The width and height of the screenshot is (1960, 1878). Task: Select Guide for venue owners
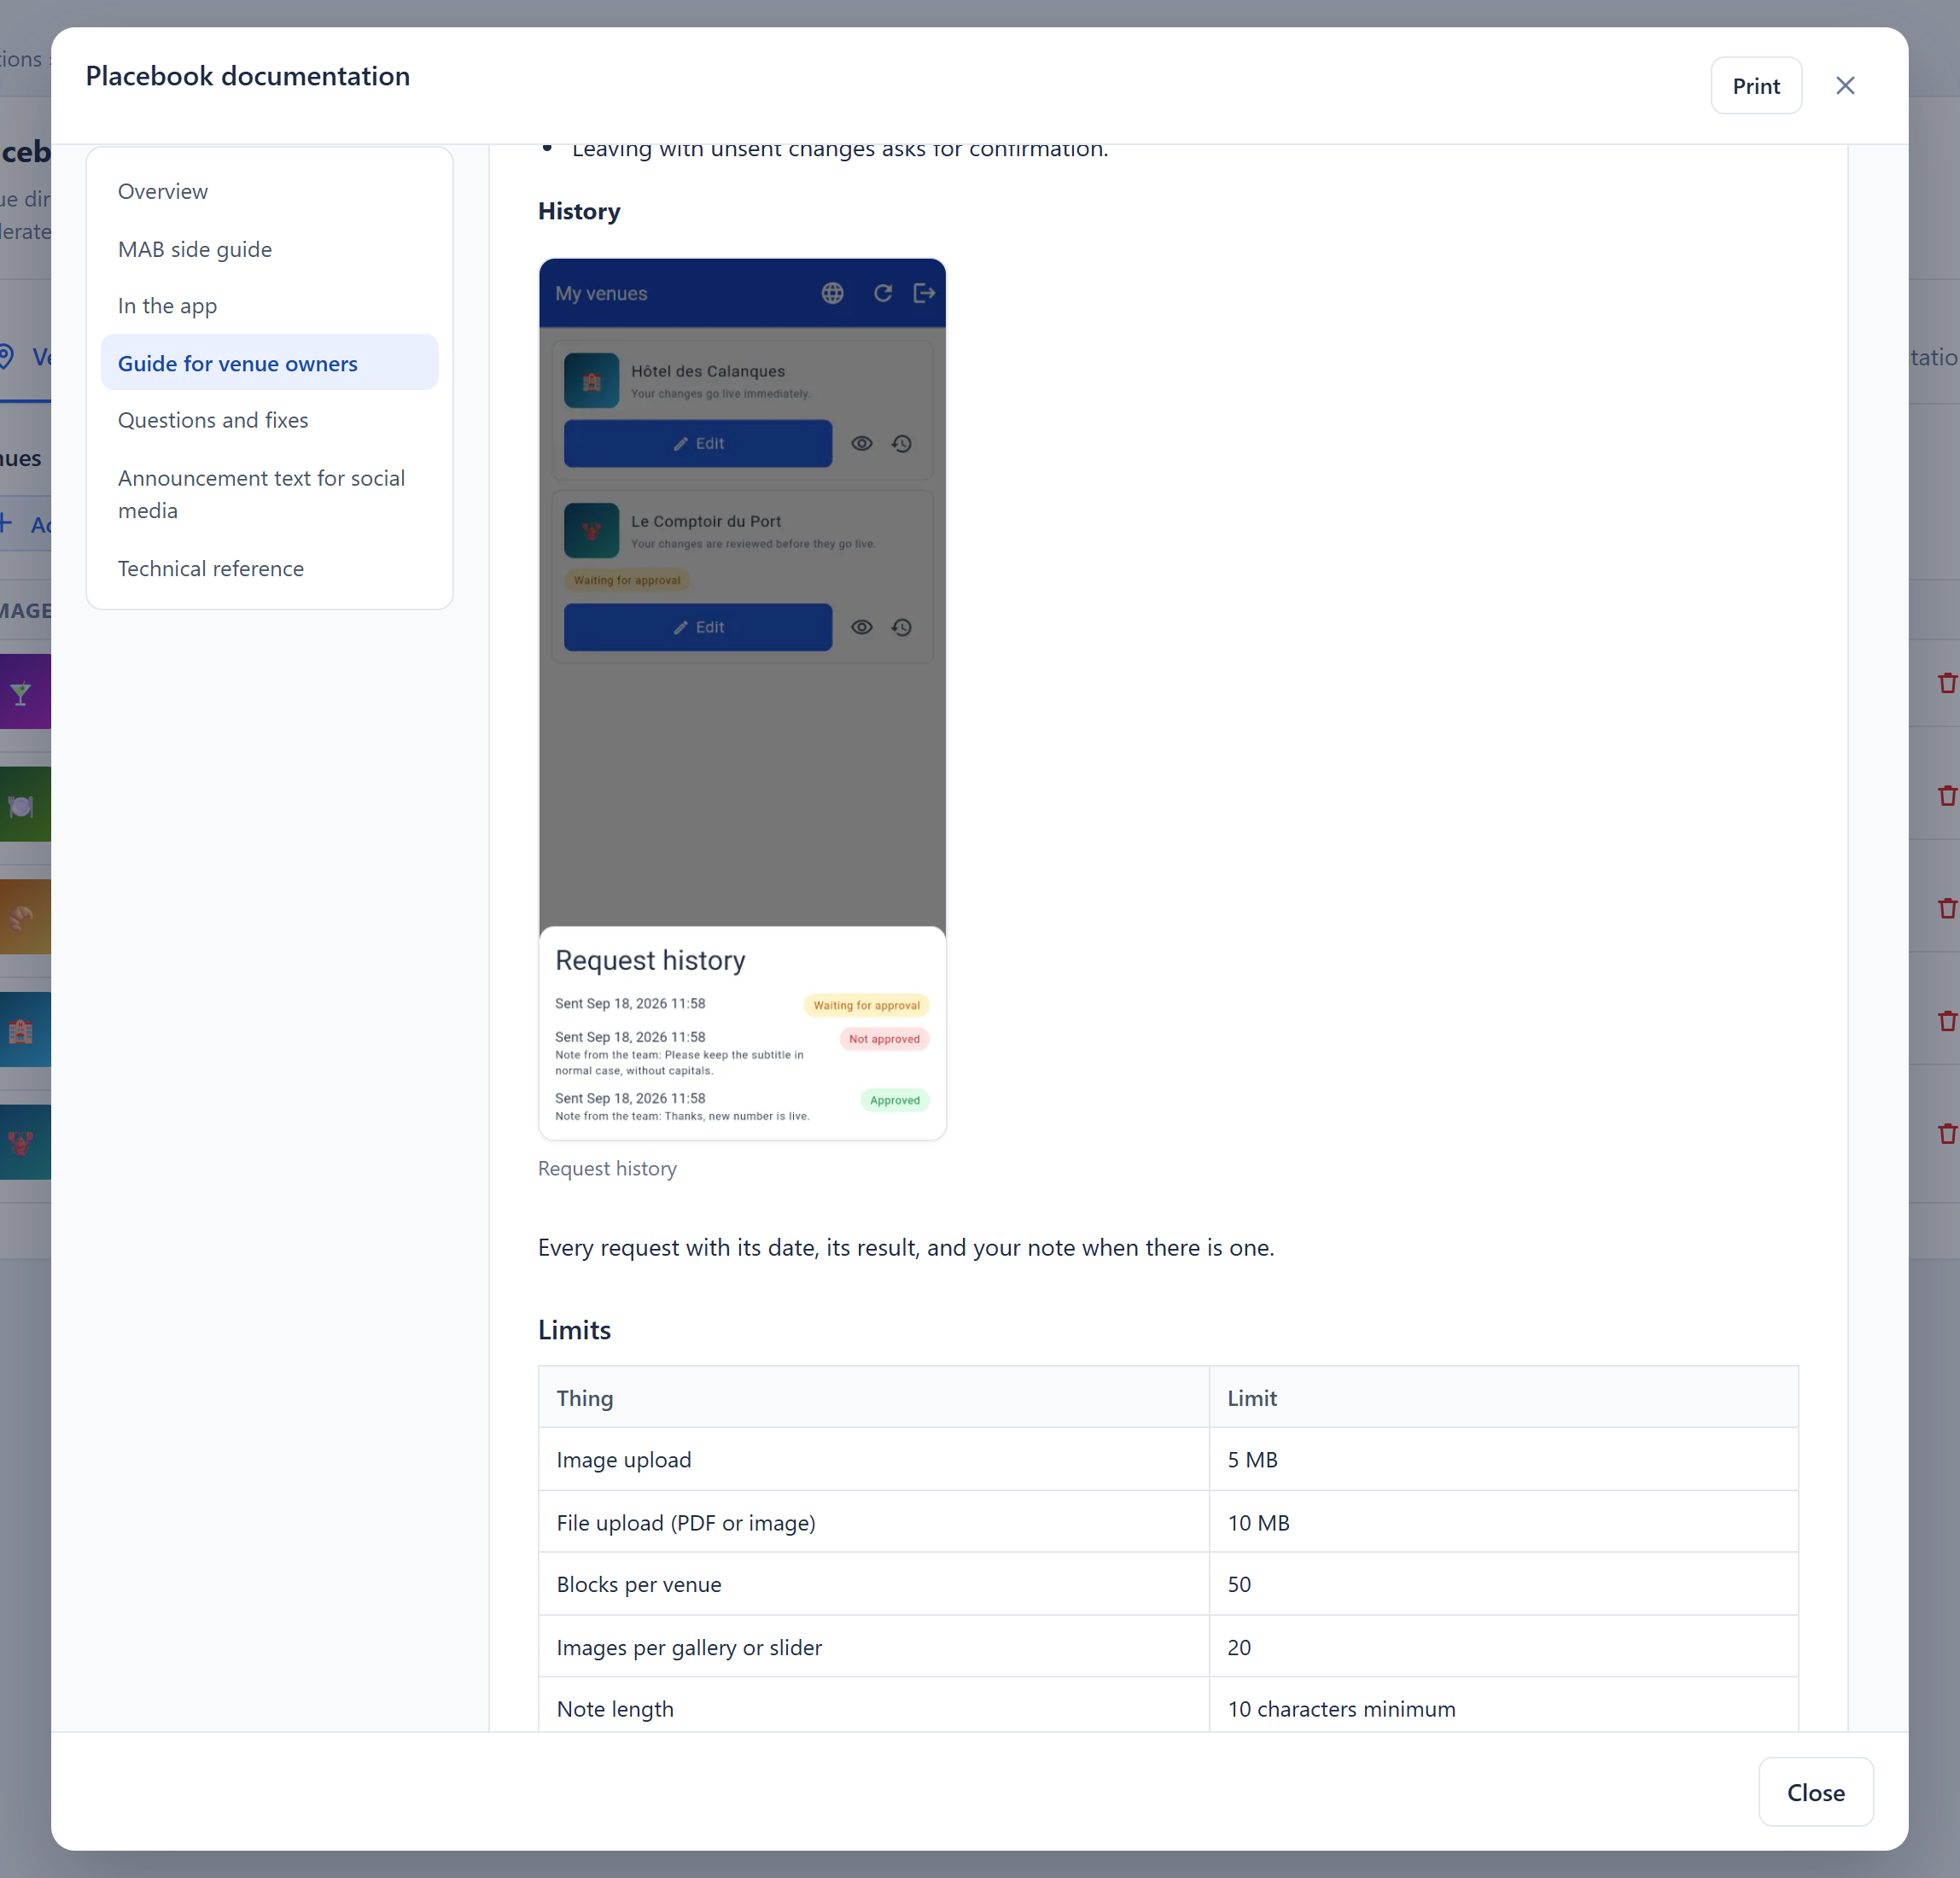coord(270,363)
